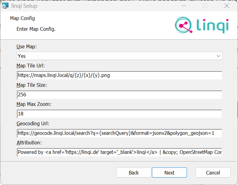238x185 pixels.
Task: Close the linqi Setup window
Action: (x=227, y=6)
